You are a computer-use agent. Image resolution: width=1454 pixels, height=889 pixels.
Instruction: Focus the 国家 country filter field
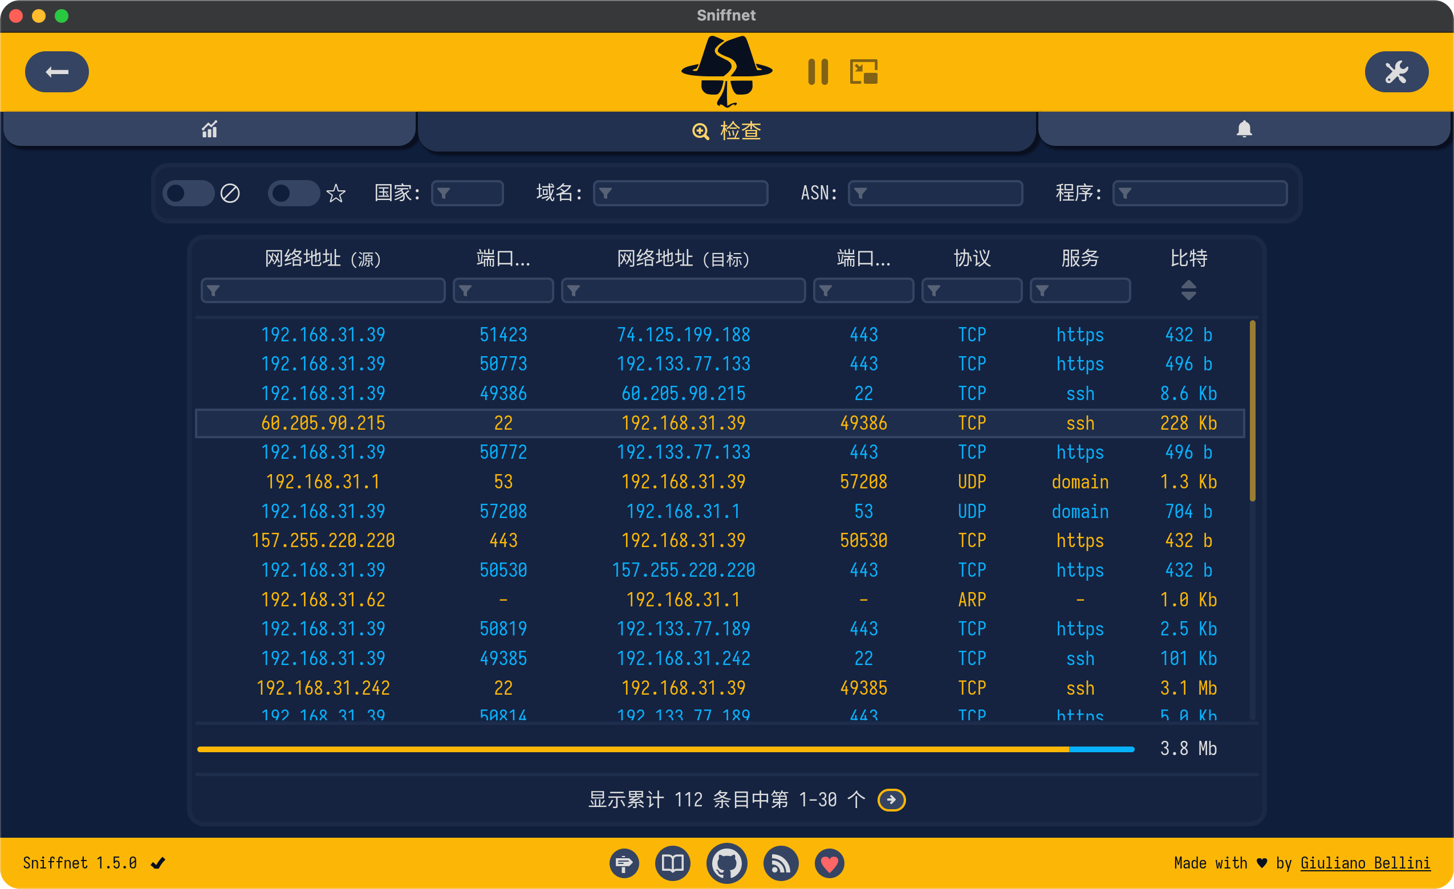click(x=468, y=193)
